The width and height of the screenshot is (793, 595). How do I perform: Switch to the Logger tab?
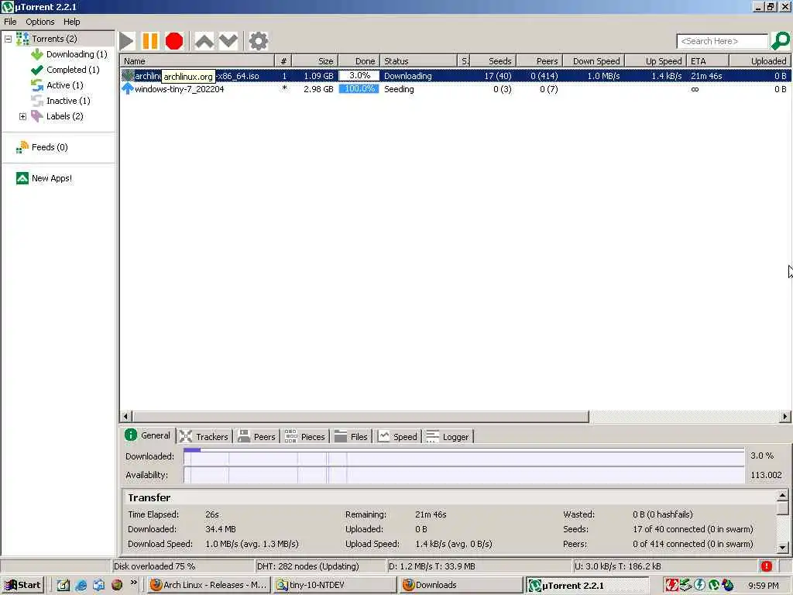tap(448, 436)
